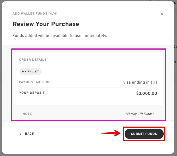Close the Add Wallet Funds dialog
Viewport: 177px width, 156px height.
(162, 14)
